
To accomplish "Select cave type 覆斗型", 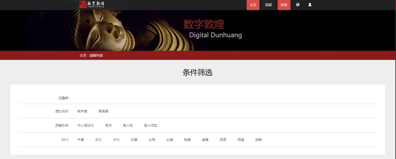I will [128, 125].
